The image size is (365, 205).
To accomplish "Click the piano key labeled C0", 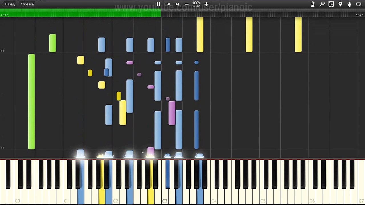I will 17,196.
